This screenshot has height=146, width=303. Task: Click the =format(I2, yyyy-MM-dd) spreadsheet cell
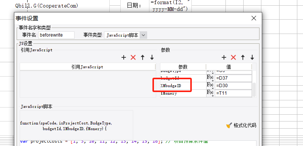[170, 6]
